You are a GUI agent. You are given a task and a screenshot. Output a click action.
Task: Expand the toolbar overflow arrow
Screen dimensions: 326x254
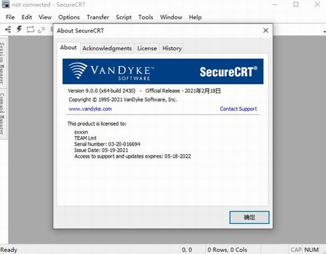[x=324, y=32]
